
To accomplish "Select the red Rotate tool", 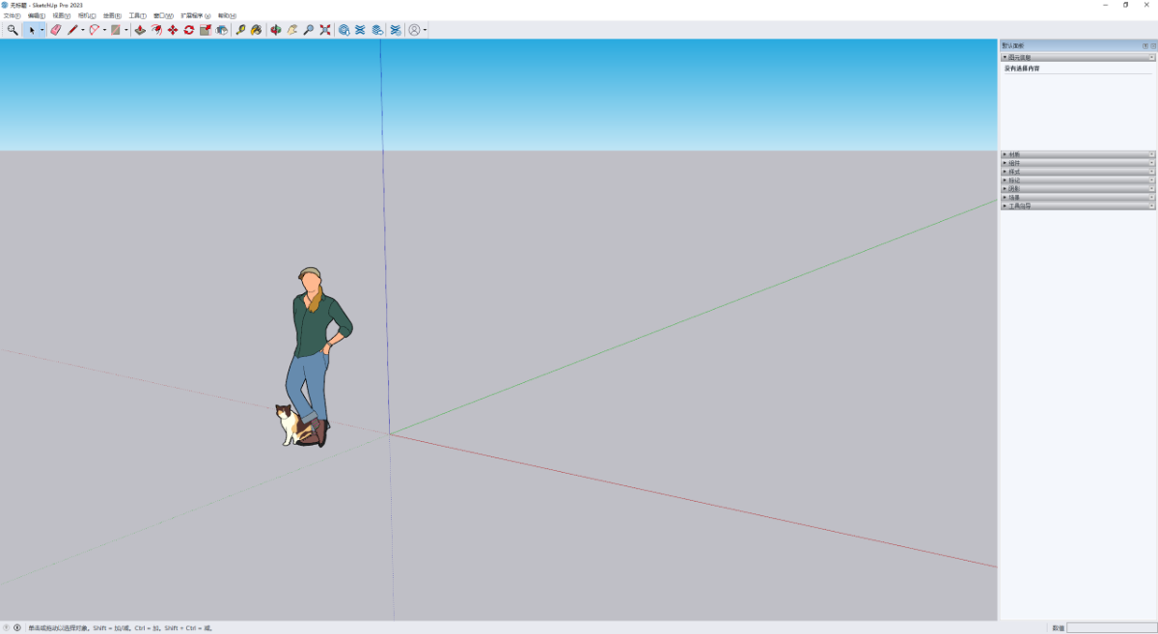I will 189,30.
